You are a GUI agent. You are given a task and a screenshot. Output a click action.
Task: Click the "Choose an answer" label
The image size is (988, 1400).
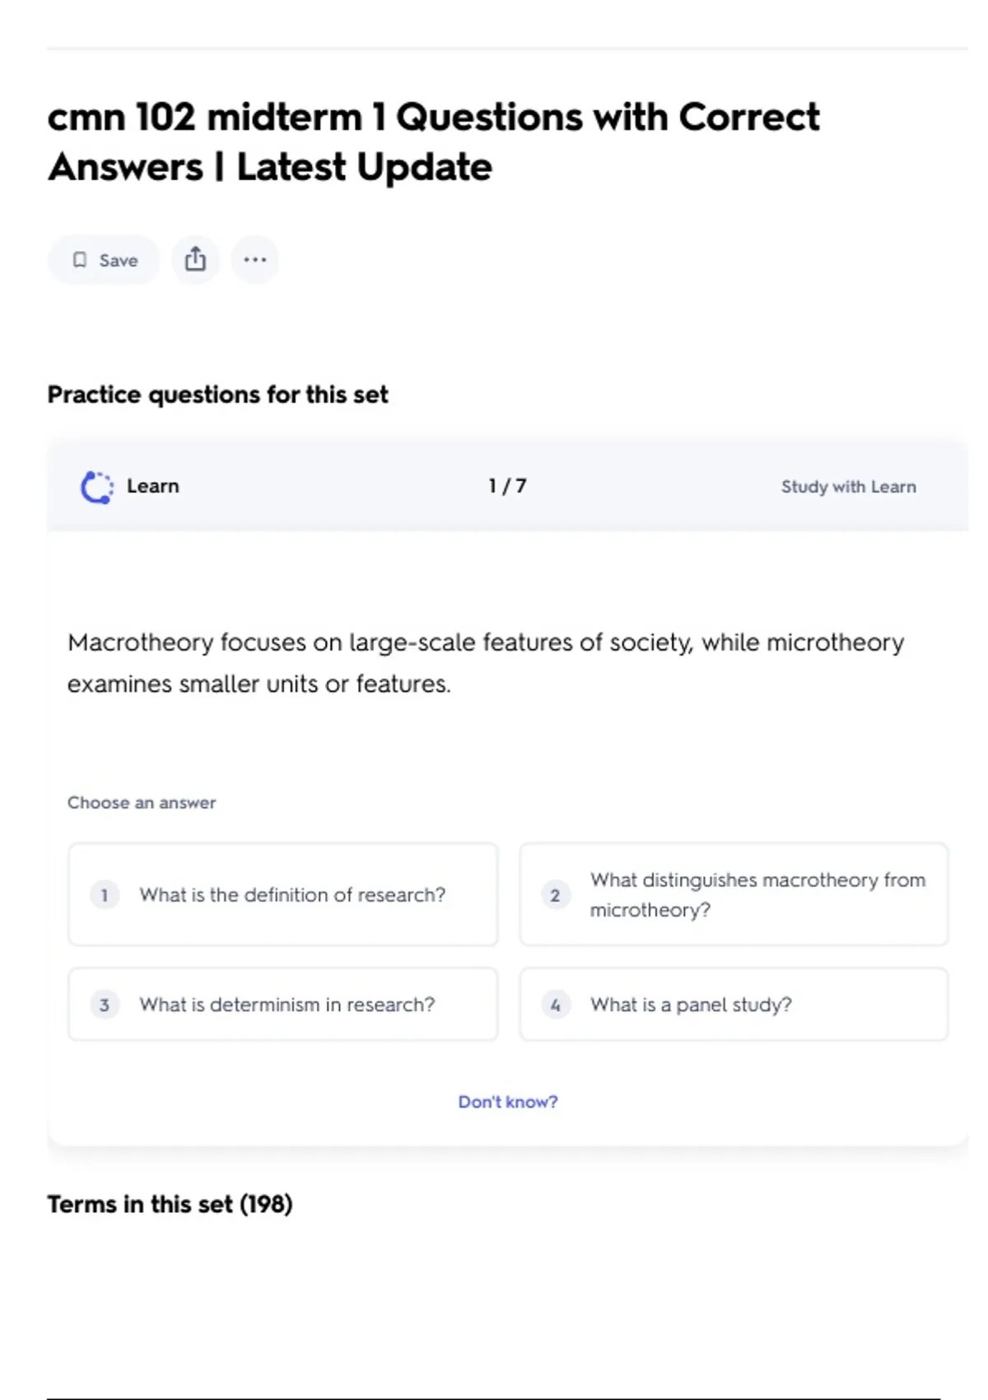142,802
